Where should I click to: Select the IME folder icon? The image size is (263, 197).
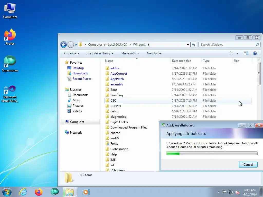point(107,160)
